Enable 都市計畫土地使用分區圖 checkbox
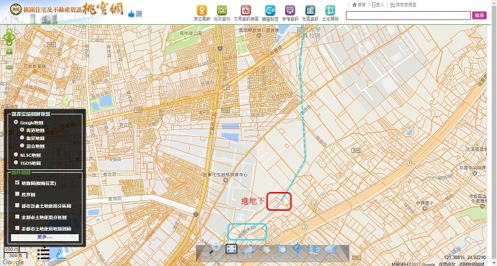This screenshot has width=497, height=266. pos(17,205)
